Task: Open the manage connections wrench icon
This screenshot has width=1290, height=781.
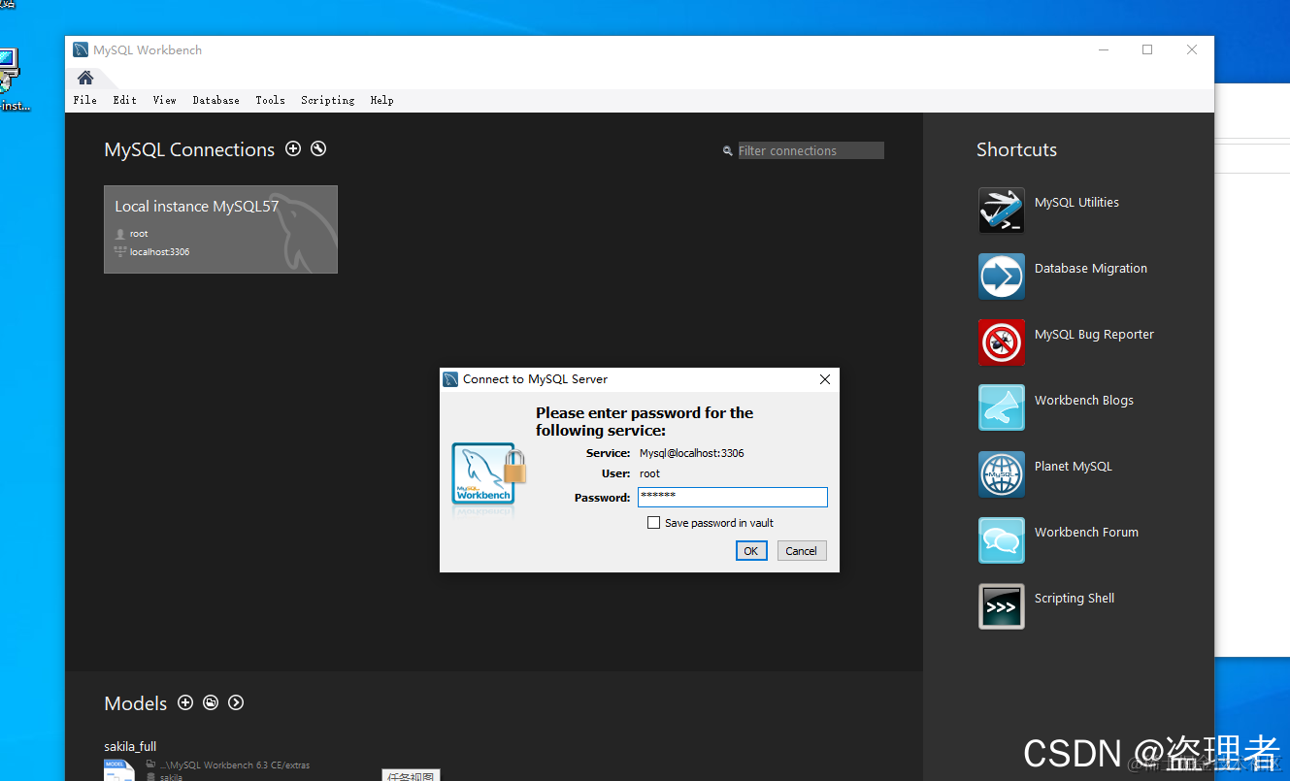Action: [x=318, y=148]
